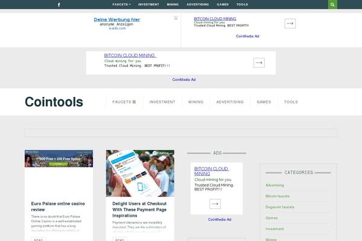Select the Bitcoin faucets category

(x=278, y=196)
